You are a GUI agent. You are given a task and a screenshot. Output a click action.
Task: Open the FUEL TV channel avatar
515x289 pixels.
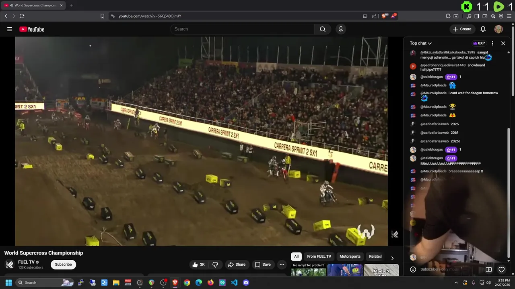10,265
